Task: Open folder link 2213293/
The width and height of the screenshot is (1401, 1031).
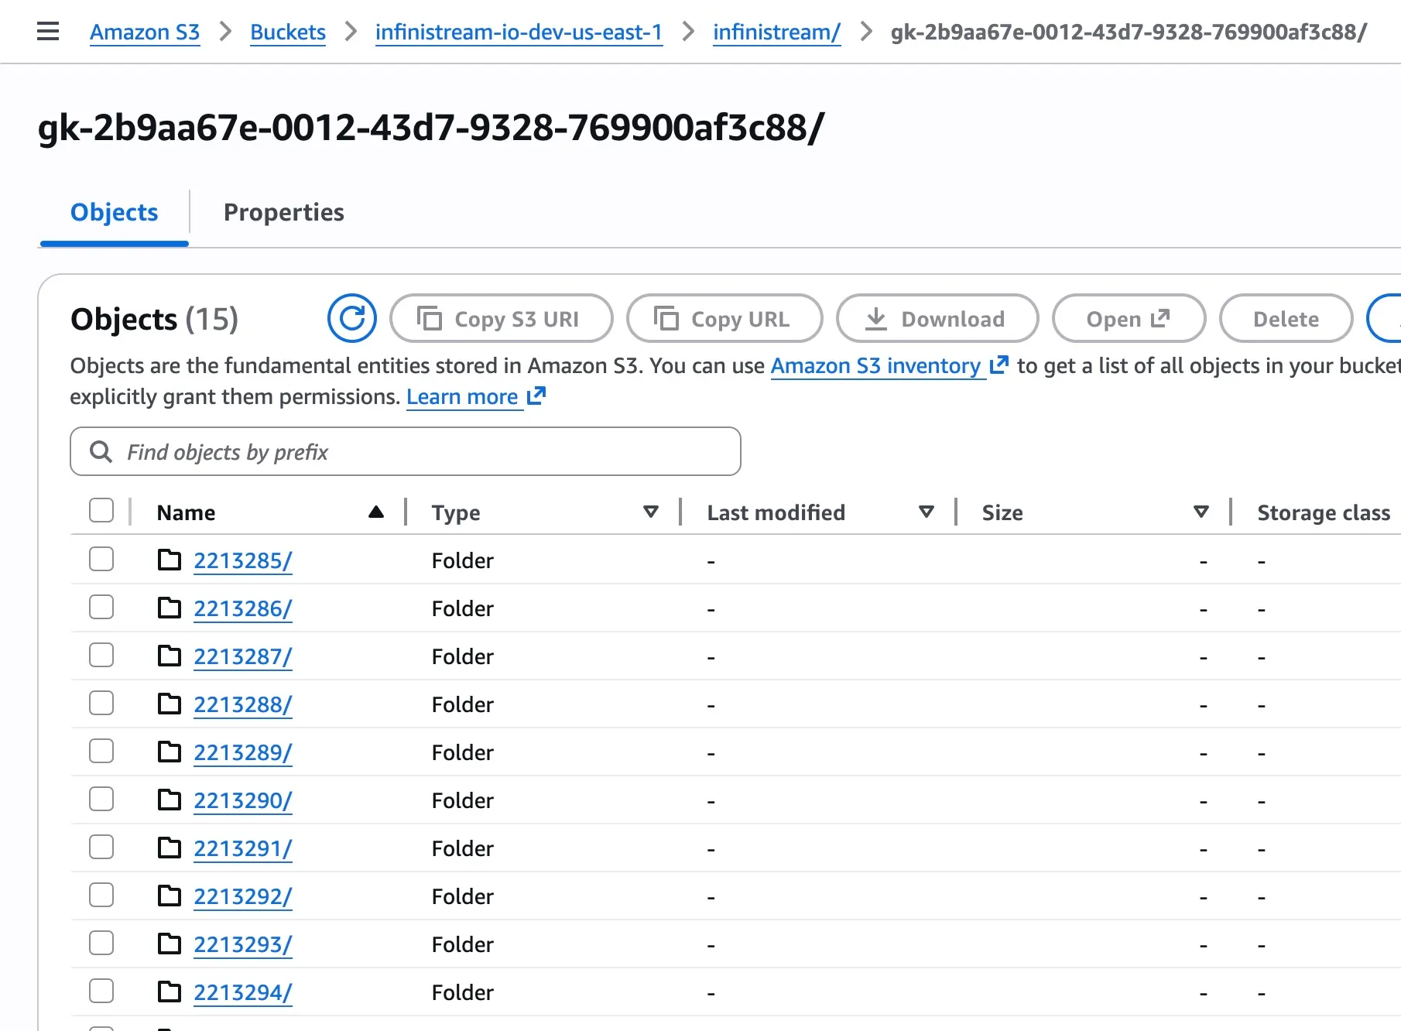Action: 243,944
